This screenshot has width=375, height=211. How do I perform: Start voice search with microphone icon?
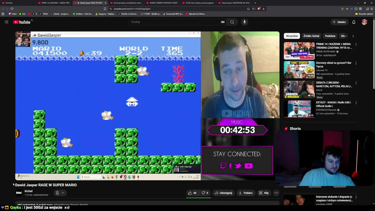click(245, 22)
